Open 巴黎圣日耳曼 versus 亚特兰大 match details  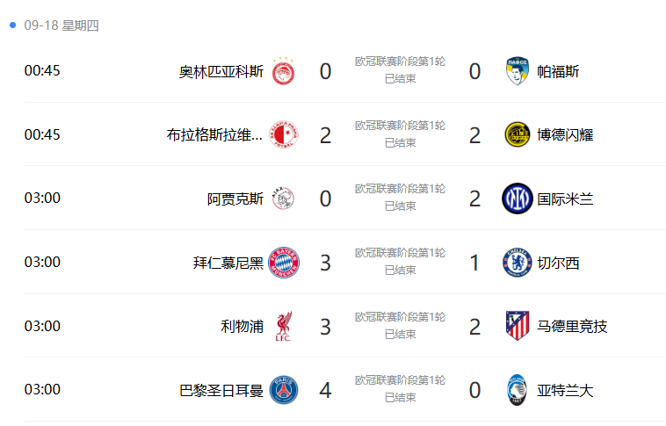(x=345, y=389)
